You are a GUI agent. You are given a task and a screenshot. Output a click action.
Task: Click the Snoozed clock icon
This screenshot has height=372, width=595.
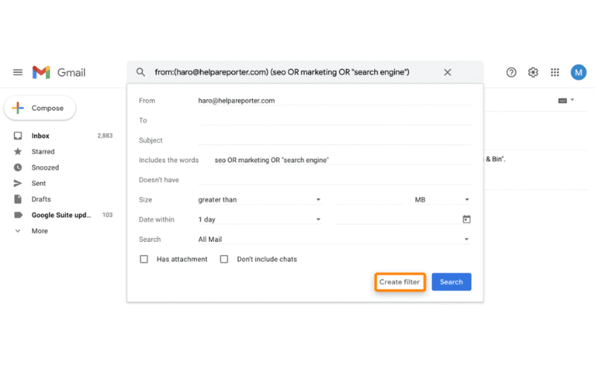click(18, 167)
